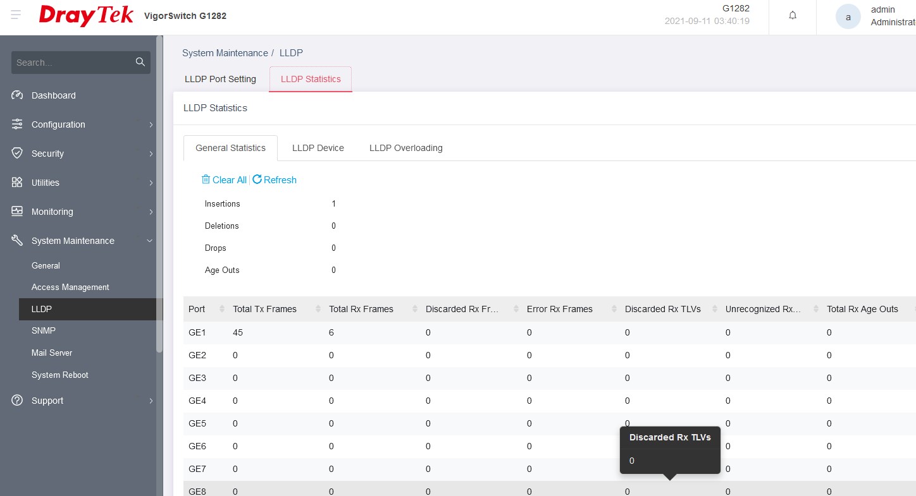This screenshot has height=496, width=916.
Task: Click the search magnifier icon
Action: [140, 62]
